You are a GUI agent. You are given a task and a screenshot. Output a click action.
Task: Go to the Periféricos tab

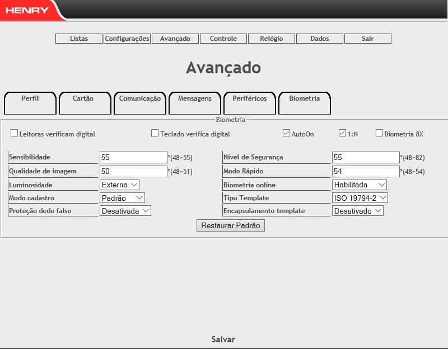coord(250,98)
